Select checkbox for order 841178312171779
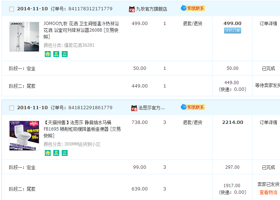The height and width of the screenshot is (200, 280). click(11, 9)
